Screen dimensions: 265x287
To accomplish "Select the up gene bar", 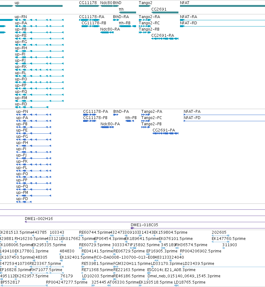I will [x=39, y=6].
